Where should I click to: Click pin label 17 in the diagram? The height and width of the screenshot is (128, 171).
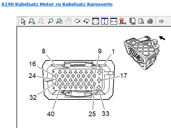[x=124, y=76]
